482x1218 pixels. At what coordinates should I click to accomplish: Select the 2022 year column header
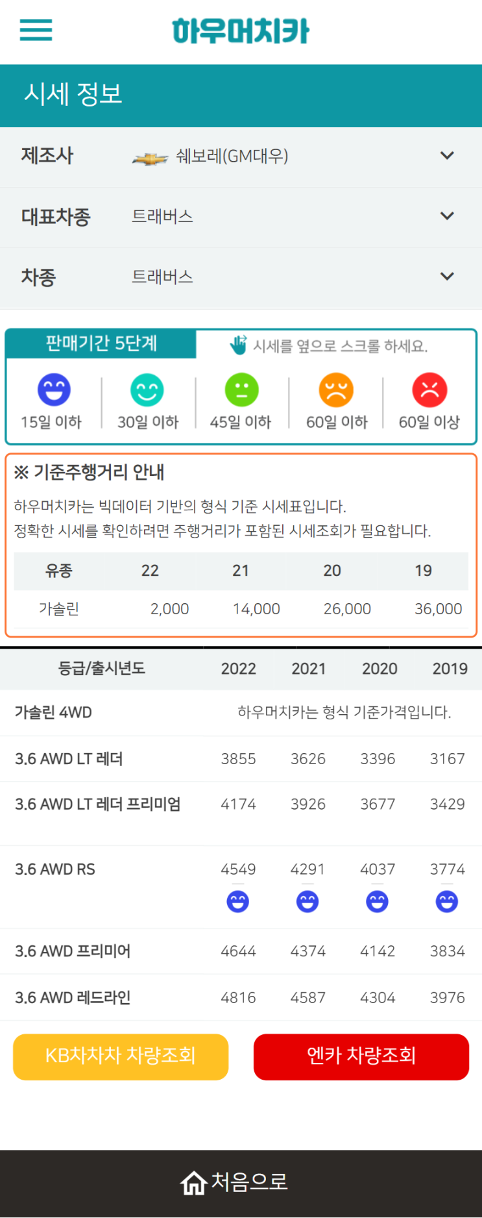pos(239,669)
